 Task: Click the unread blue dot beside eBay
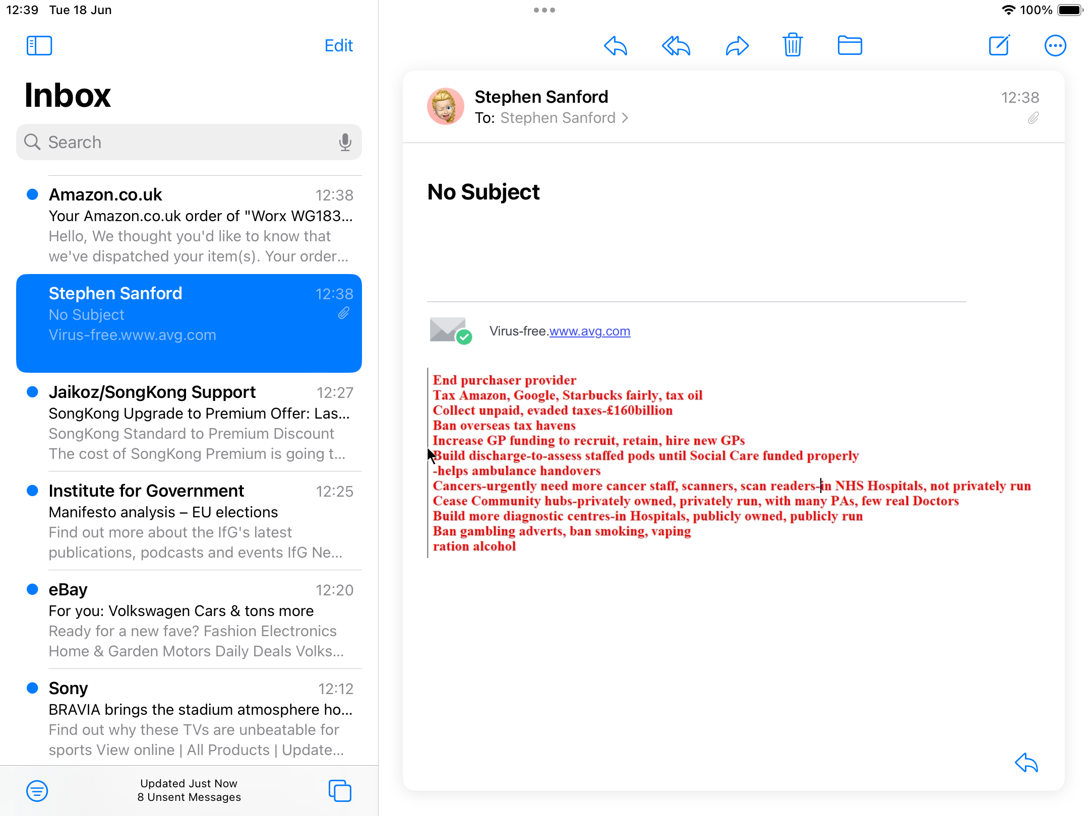[32, 589]
